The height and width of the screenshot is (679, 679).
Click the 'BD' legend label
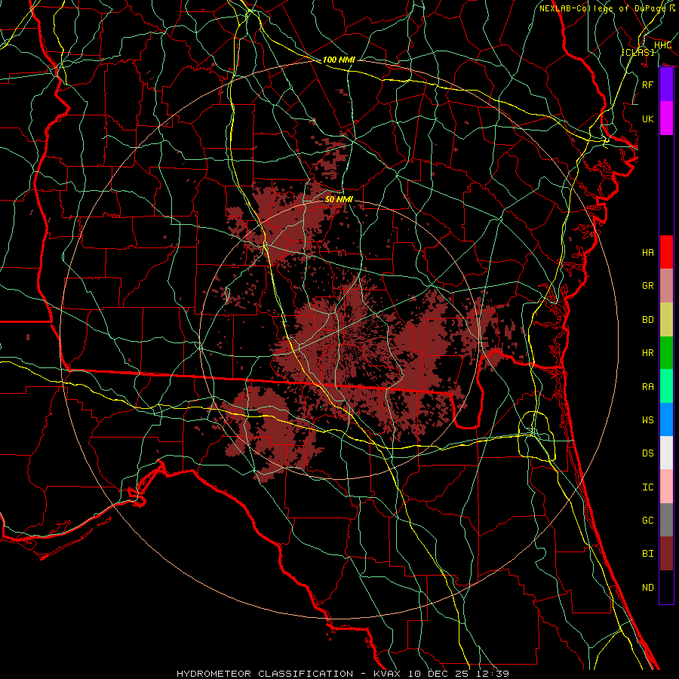[x=648, y=320]
